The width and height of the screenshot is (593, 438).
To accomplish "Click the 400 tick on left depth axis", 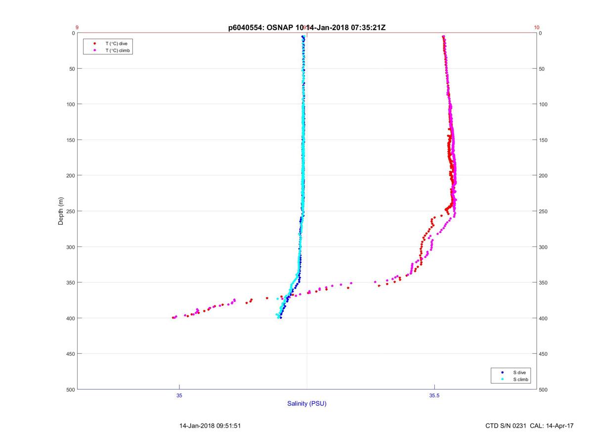I will (x=70, y=318).
